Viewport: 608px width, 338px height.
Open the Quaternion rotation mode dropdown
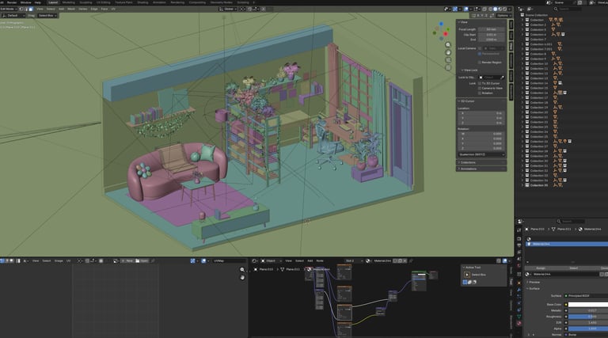(481, 154)
